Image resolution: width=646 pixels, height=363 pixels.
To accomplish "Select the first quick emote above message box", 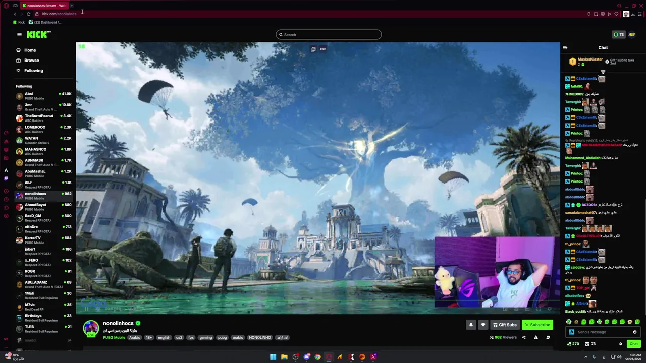I will click(x=569, y=322).
